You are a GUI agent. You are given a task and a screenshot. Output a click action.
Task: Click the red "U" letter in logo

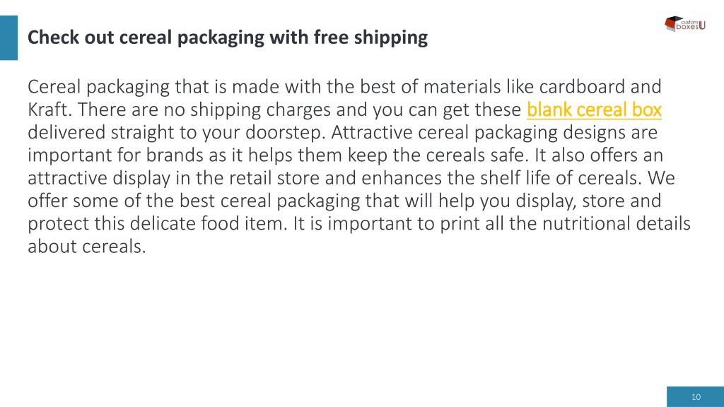[x=702, y=25]
